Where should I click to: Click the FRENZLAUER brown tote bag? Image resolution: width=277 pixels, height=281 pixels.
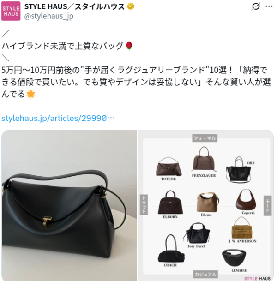[204, 159]
